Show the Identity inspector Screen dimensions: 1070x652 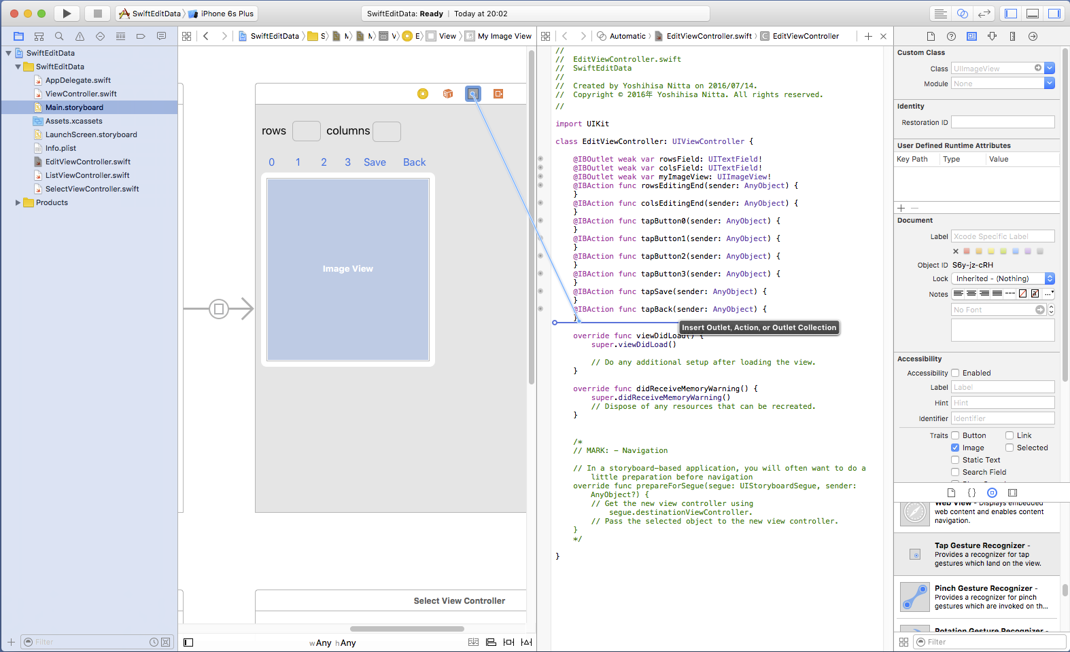pyautogui.click(x=971, y=36)
